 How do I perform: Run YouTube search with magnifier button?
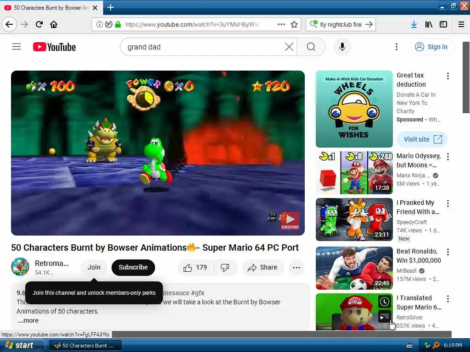[x=311, y=47]
